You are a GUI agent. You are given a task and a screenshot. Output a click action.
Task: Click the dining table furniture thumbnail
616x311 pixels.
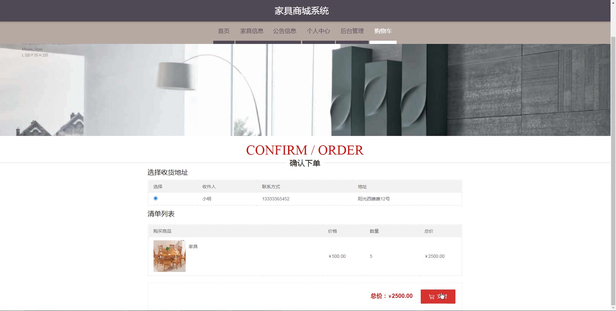pyautogui.click(x=169, y=256)
